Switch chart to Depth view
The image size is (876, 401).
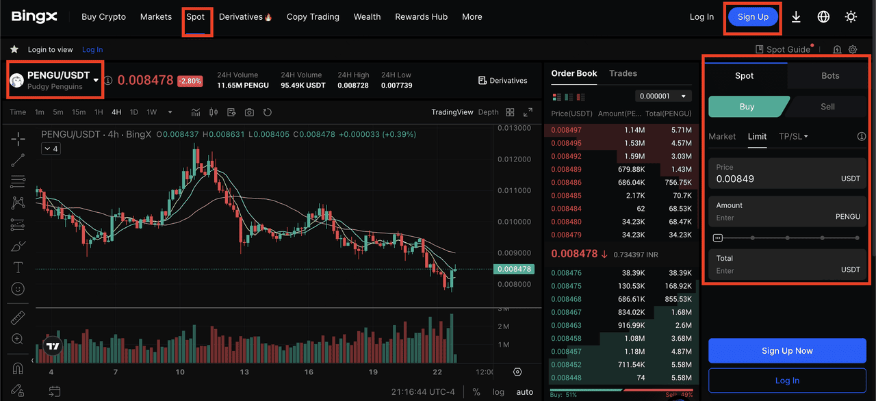click(x=488, y=112)
